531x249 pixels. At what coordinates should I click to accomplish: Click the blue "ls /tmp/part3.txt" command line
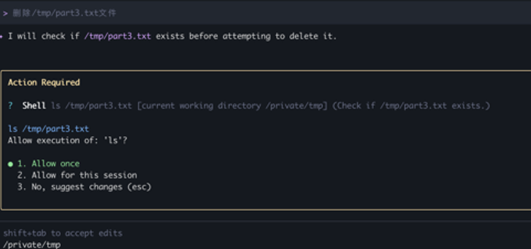coord(48,129)
